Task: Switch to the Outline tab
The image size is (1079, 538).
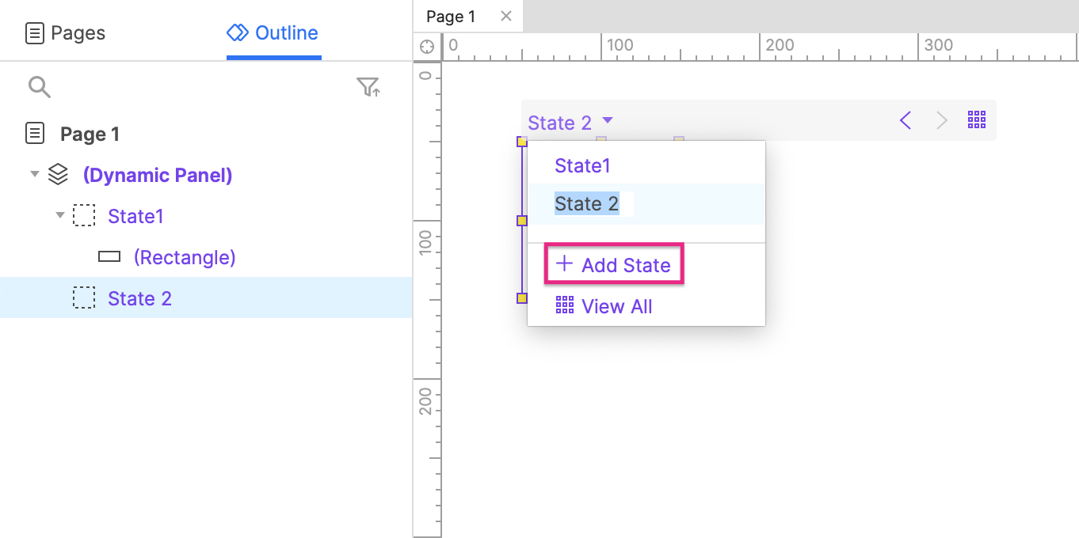Action: (273, 33)
